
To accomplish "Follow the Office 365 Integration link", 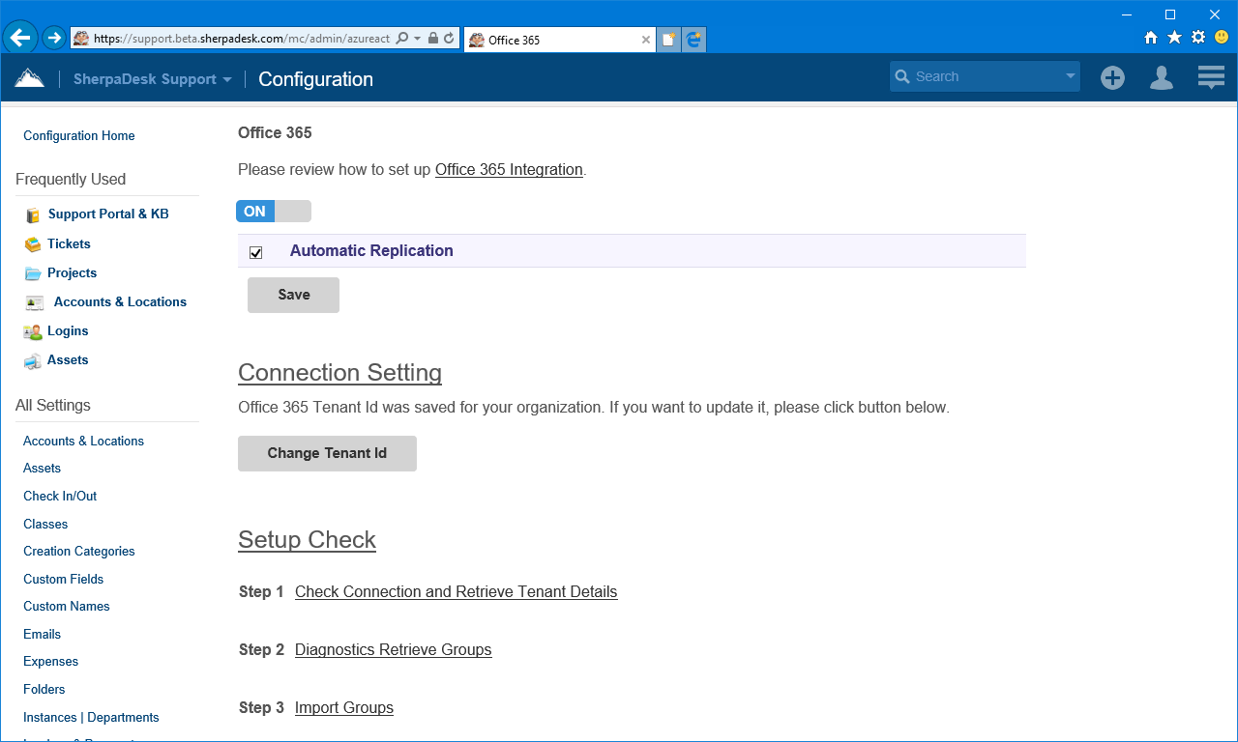I will click(x=509, y=169).
